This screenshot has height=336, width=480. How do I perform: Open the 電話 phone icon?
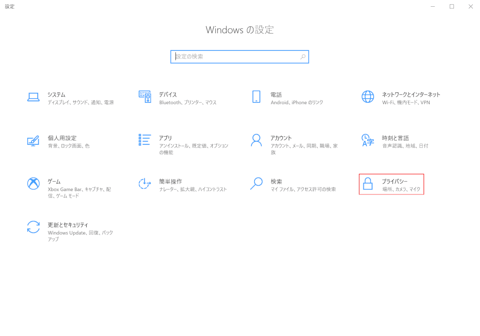pos(256,97)
